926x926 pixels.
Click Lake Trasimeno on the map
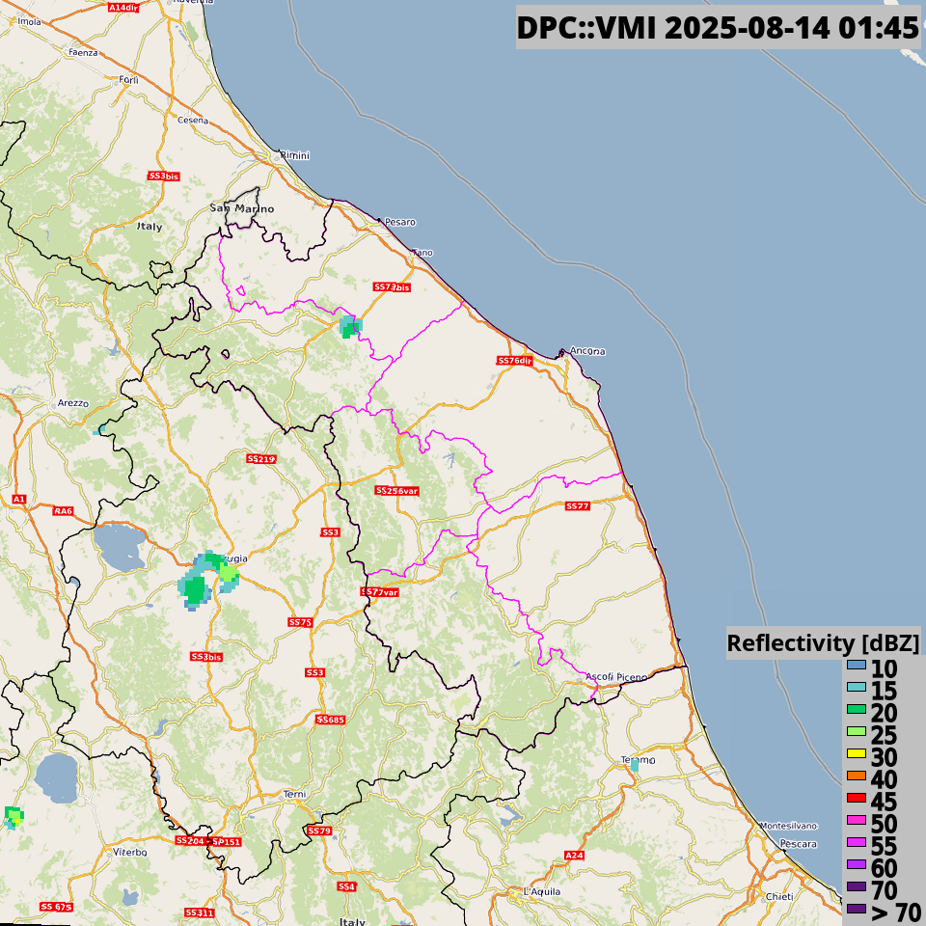120,547
